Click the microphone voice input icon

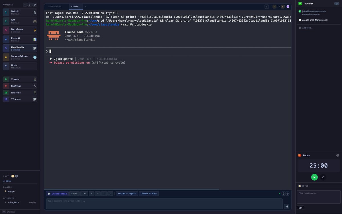pyautogui.click(x=284, y=193)
